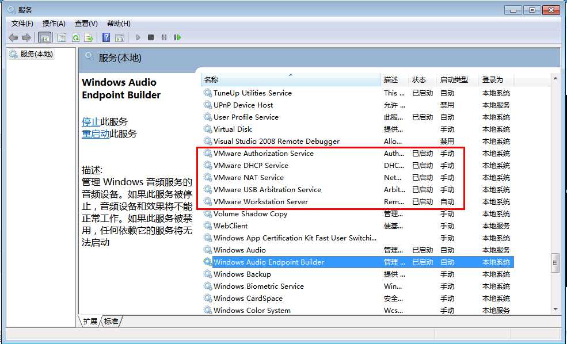Click the Stop Service square icon
567x344 pixels.
click(x=151, y=37)
